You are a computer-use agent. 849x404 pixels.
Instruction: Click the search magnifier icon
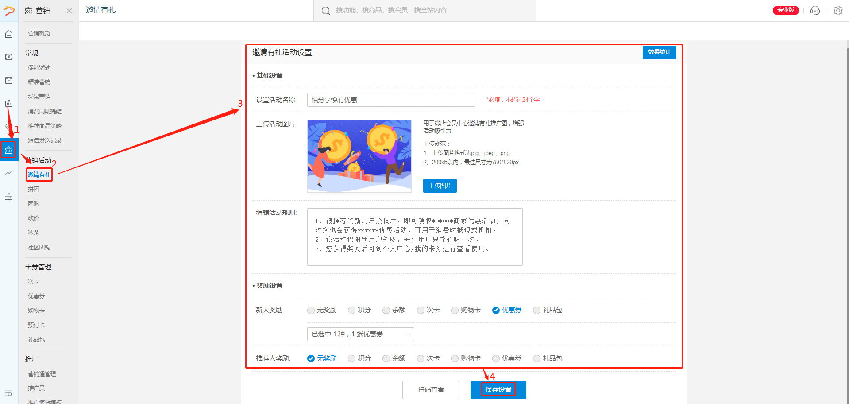pos(326,11)
